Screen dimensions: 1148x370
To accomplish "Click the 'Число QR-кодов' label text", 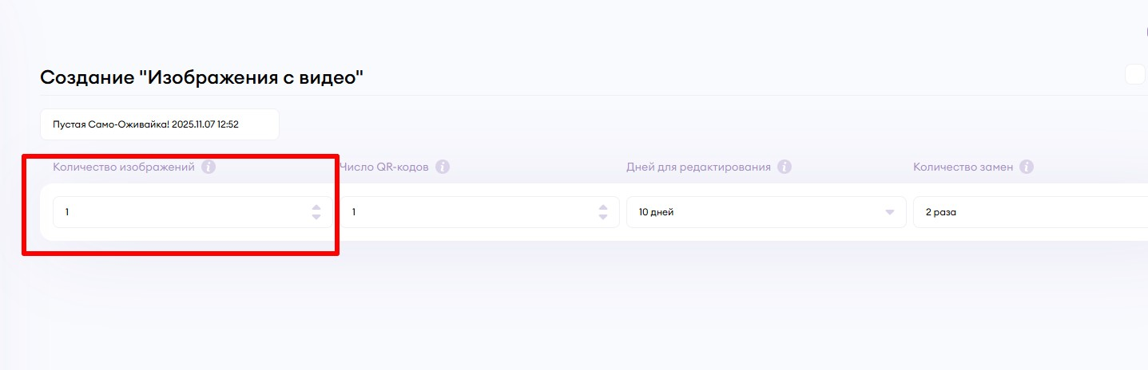I will [x=384, y=167].
